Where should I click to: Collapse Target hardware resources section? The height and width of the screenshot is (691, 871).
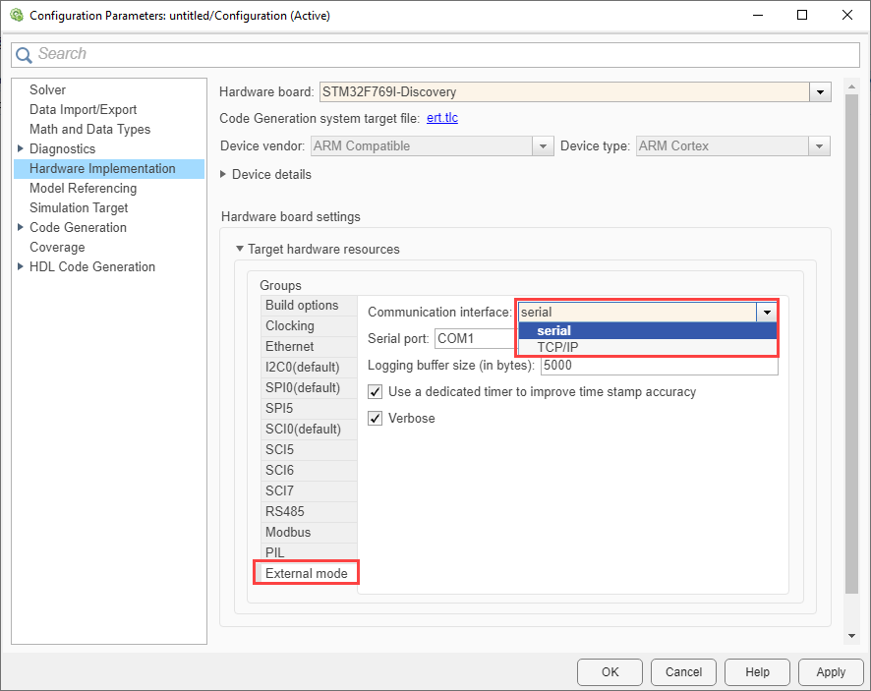[x=240, y=250]
